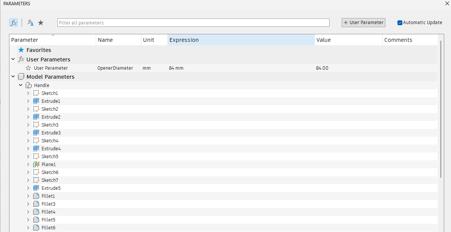Select the Fillet3 row label
Viewport: 451px width, 232px height.
point(48,204)
